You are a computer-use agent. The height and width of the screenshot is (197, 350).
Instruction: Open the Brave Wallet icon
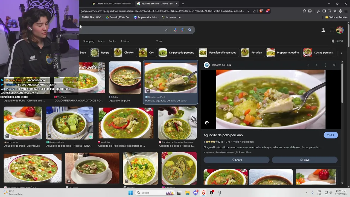tap(329, 11)
